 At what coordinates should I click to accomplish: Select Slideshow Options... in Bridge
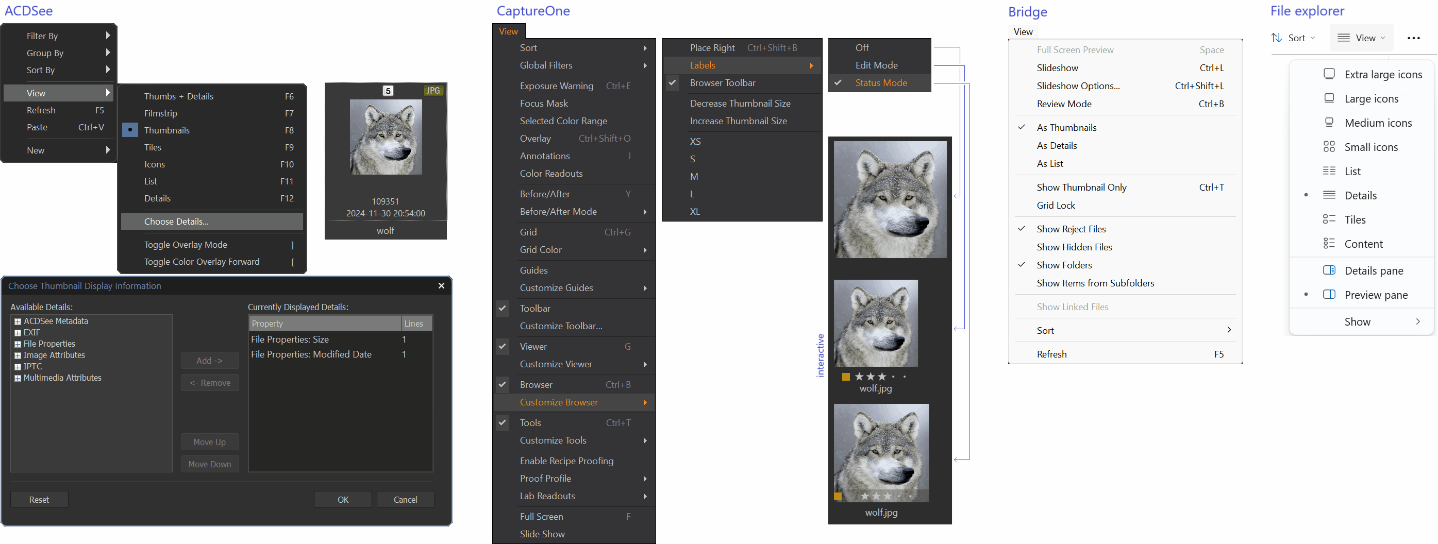pyautogui.click(x=1125, y=86)
